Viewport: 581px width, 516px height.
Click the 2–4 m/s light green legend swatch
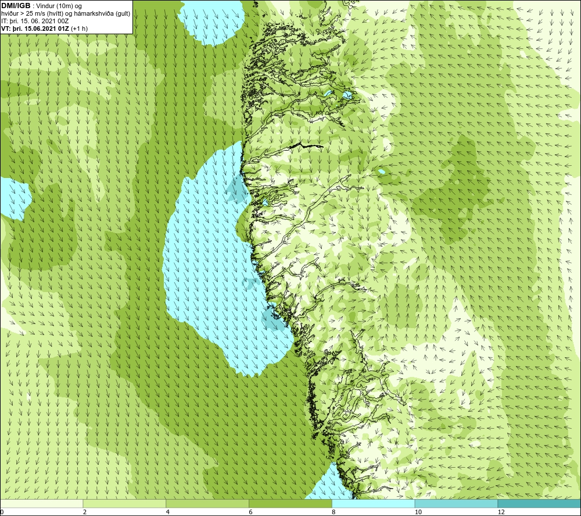124,504
